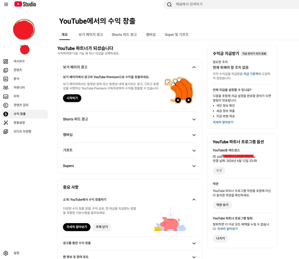Expand the 기프트 row chevron

tap(194, 151)
